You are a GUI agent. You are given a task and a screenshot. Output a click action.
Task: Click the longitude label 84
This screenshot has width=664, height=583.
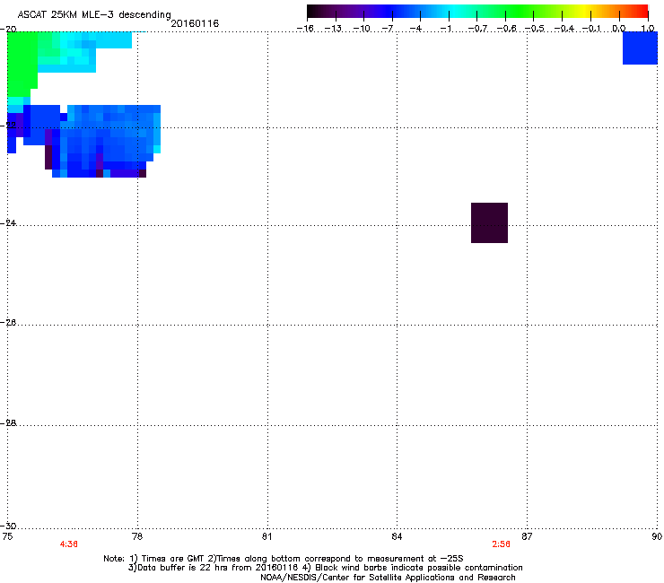[397, 537]
